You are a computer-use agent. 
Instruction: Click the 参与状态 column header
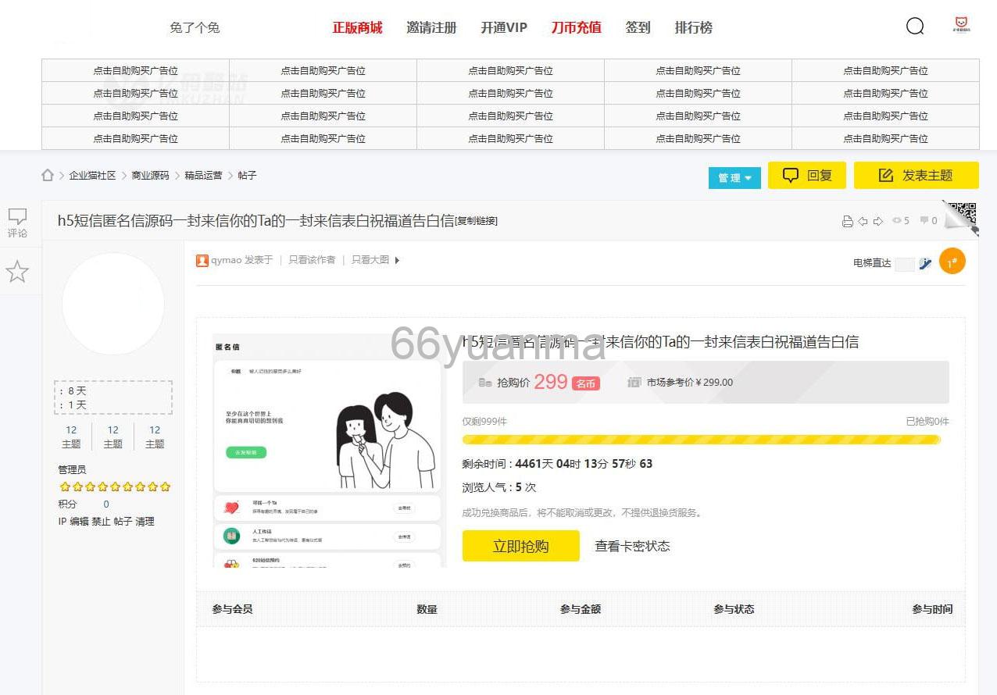click(734, 609)
